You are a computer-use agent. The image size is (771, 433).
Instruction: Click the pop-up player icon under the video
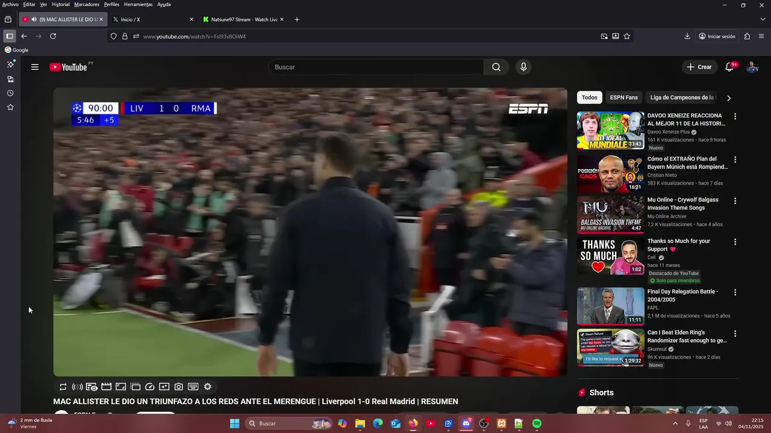click(x=135, y=387)
